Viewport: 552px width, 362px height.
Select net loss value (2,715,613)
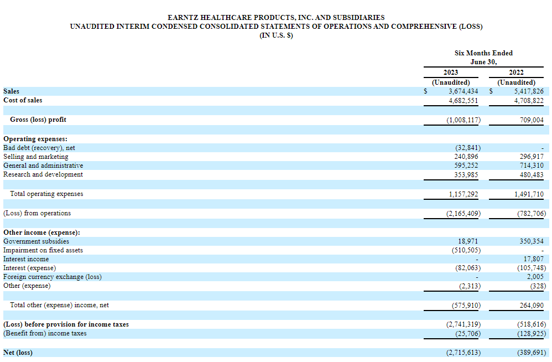click(x=464, y=353)
